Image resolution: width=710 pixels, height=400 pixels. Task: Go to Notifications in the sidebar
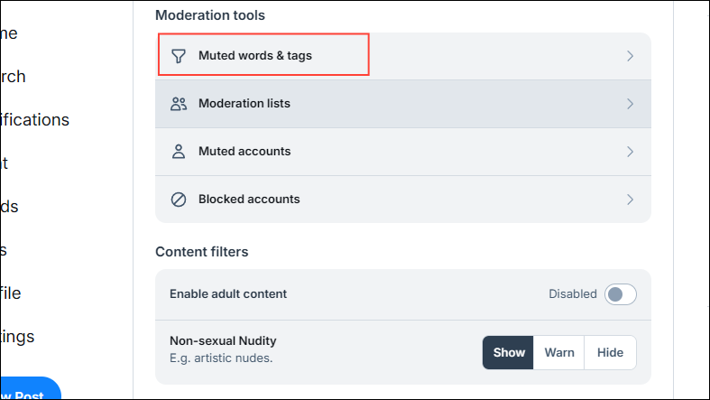[x=34, y=120]
